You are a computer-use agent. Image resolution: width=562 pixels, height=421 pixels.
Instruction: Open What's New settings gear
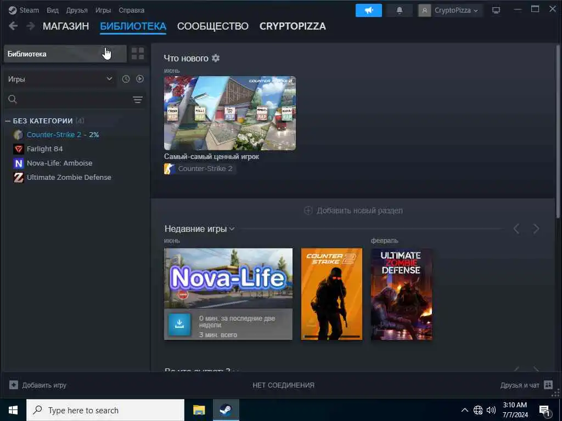coord(215,58)
